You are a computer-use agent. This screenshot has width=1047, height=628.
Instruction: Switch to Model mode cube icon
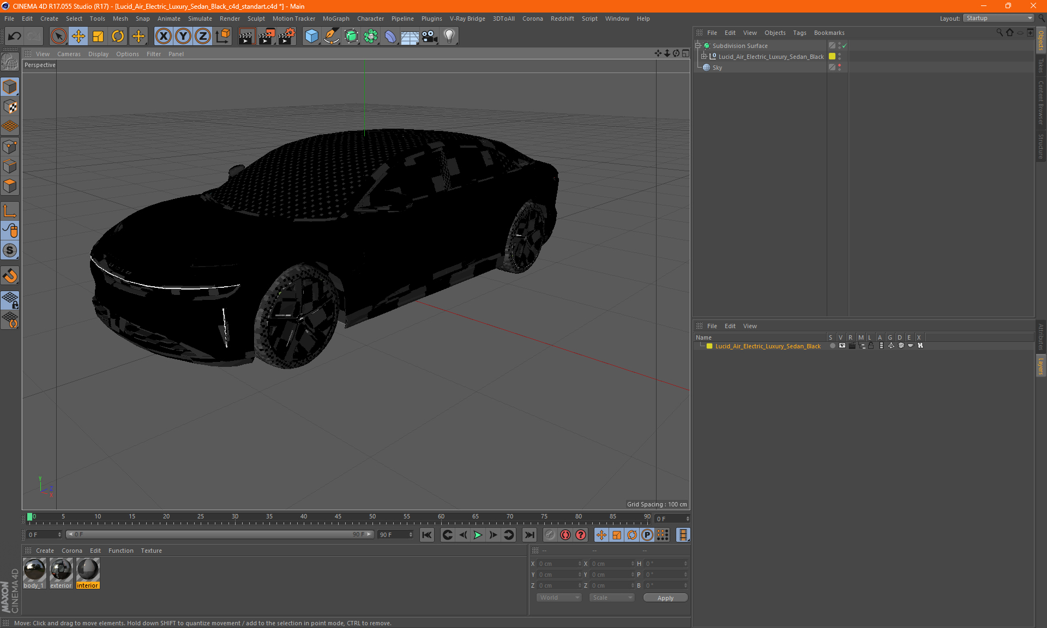(10, 87)
